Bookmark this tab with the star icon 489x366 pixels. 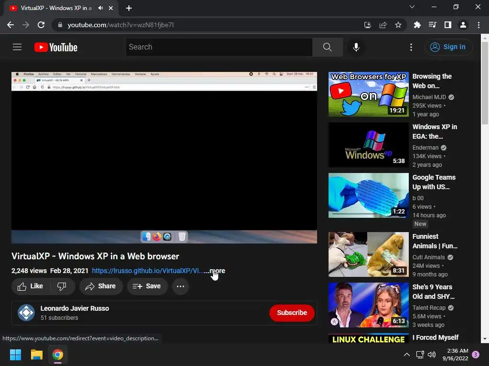pos(398,25)
